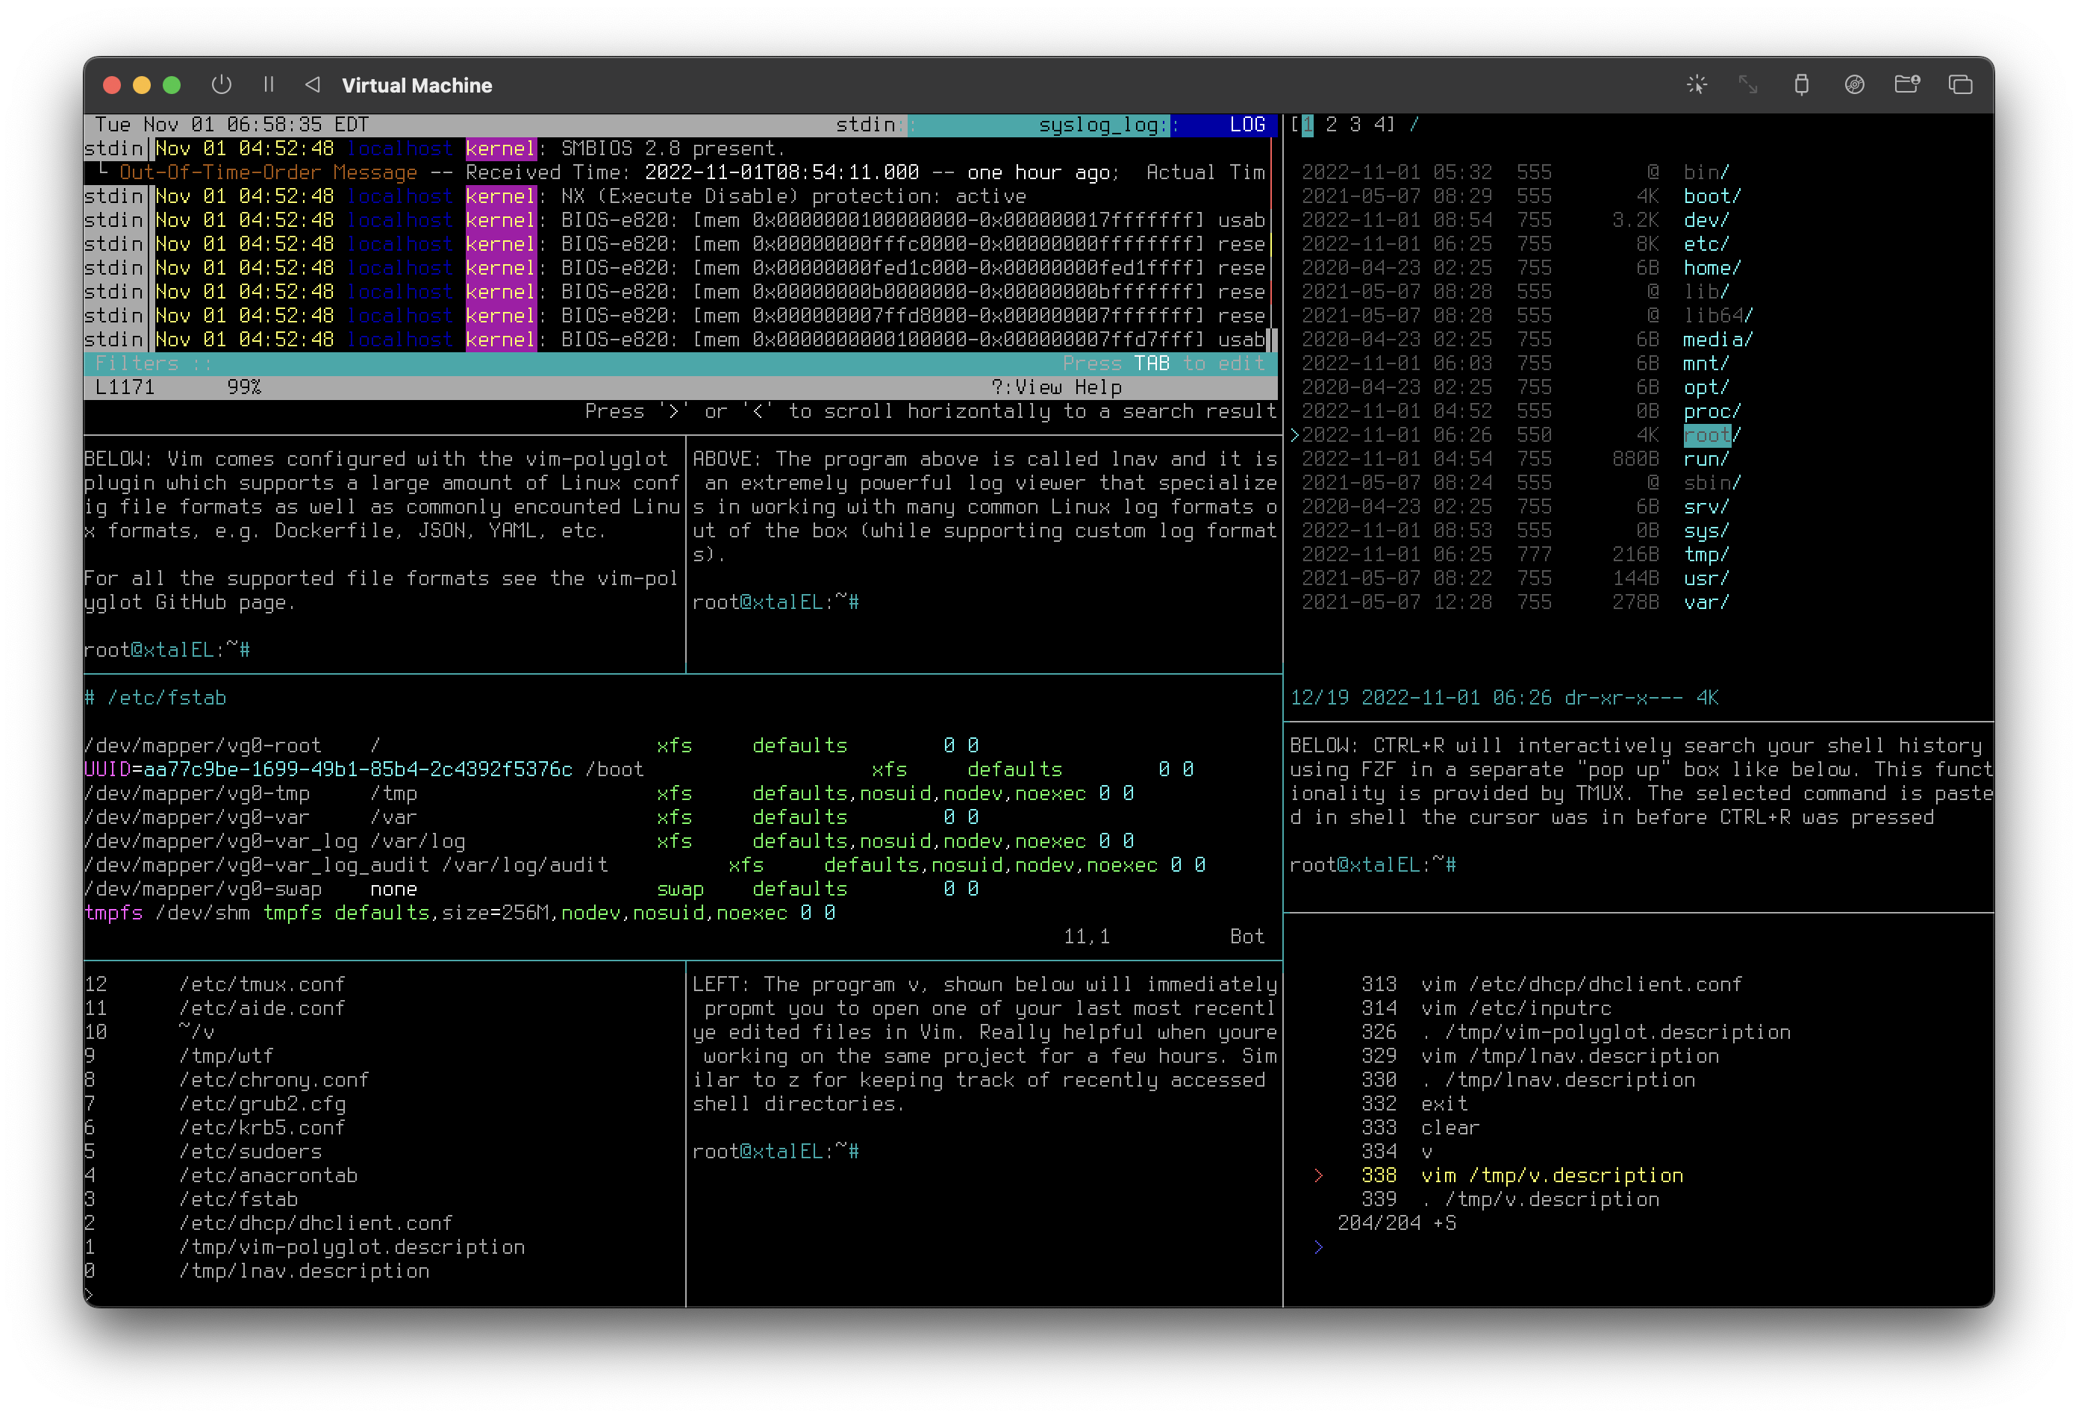The image size is (2078, 1418).
Task: Click the highlighted root/ directory
Action: [1712, 435]
